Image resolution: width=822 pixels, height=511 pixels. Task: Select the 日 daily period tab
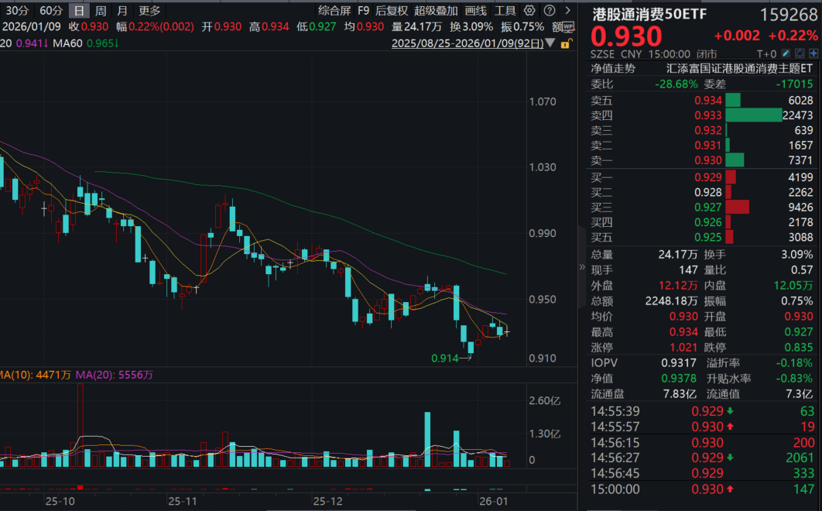click(x=79, y=11)
